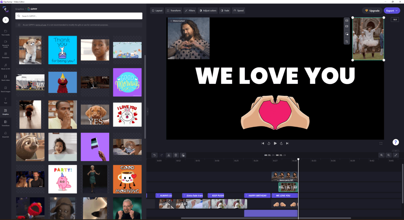Zoom in on the timeline
Viewport: 404px width, 220px height.
381,155
